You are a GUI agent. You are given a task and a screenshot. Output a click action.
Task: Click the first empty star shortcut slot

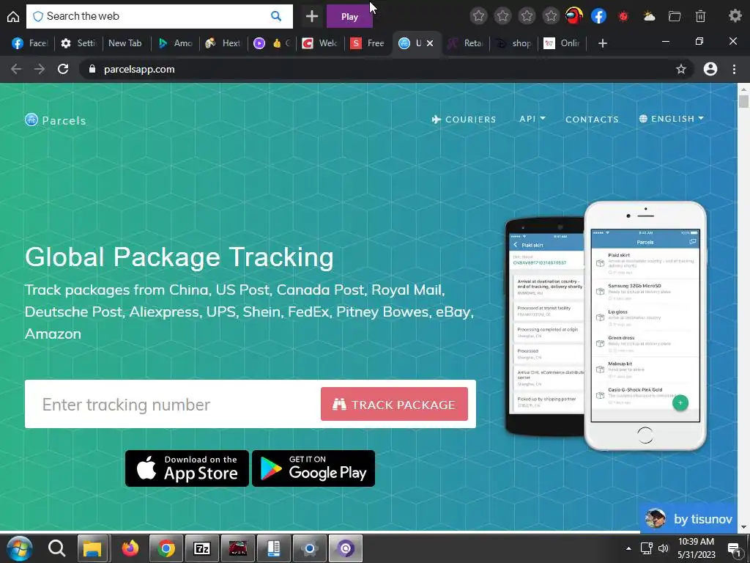478,16
